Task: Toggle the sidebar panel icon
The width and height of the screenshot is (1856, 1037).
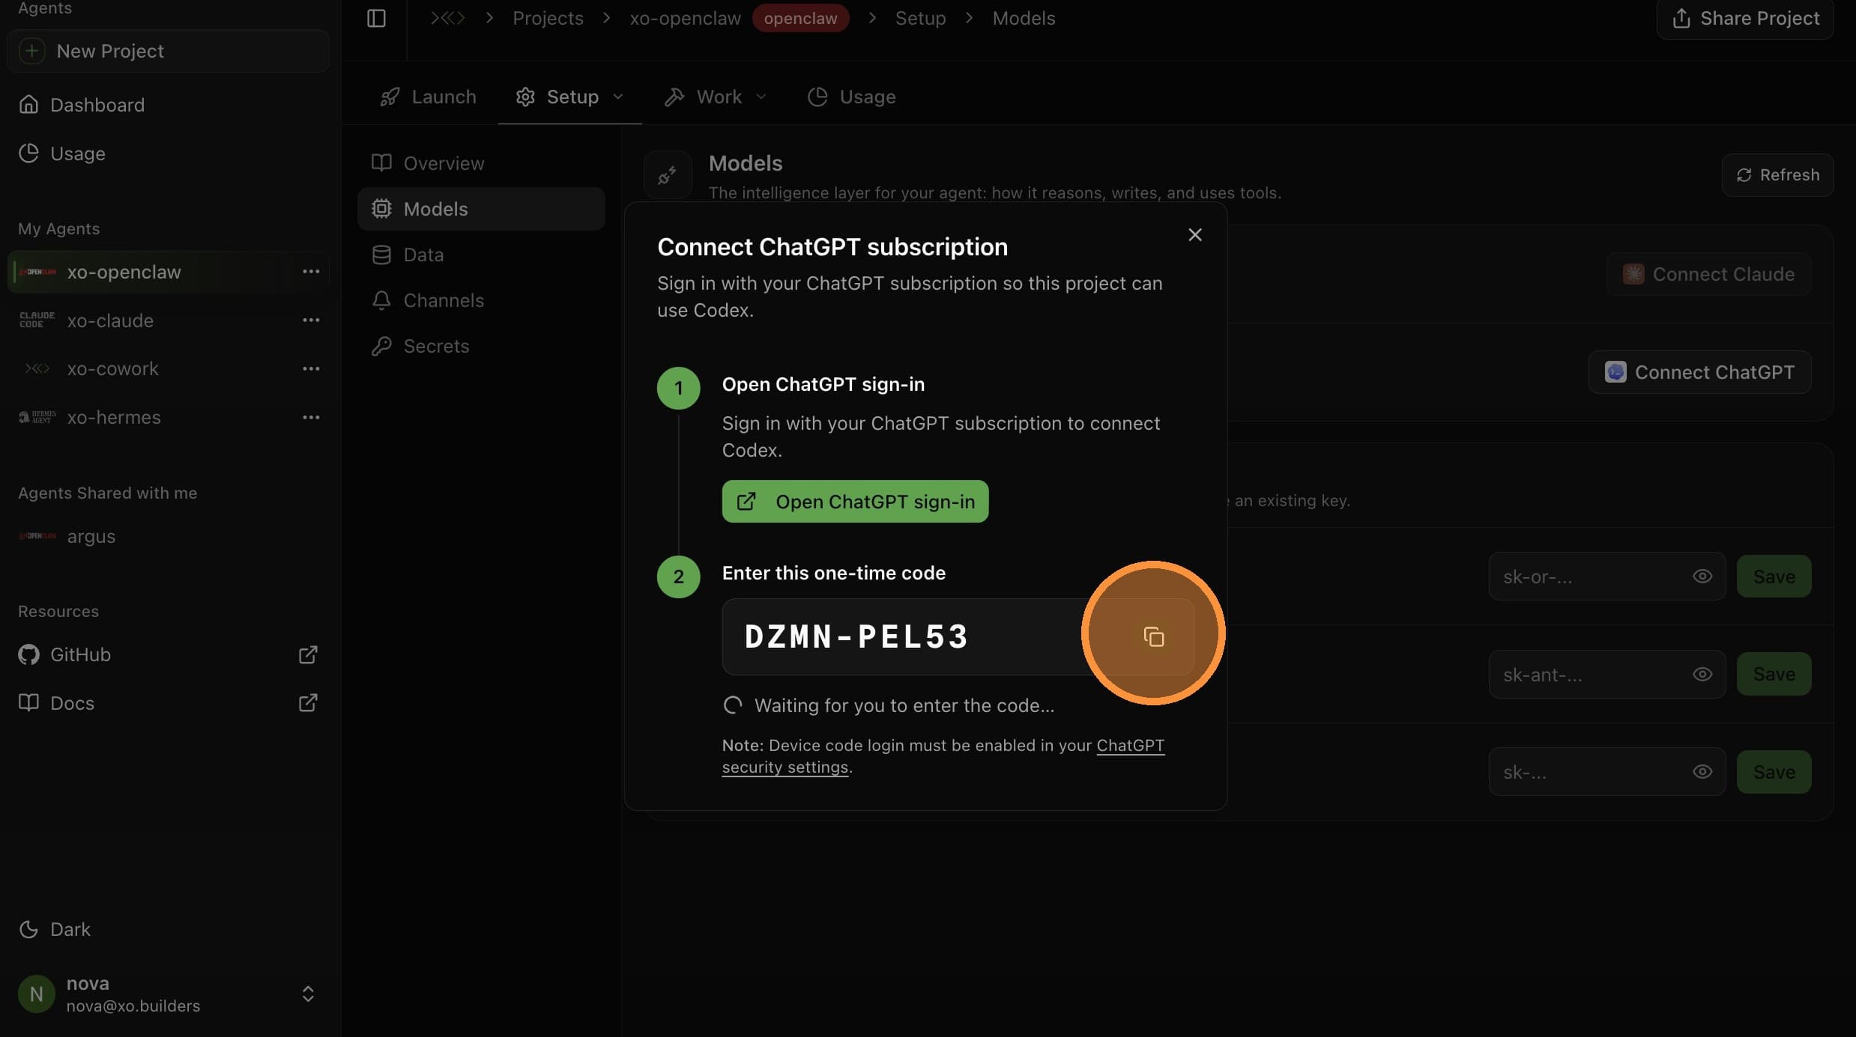Action: pos(376,18)
